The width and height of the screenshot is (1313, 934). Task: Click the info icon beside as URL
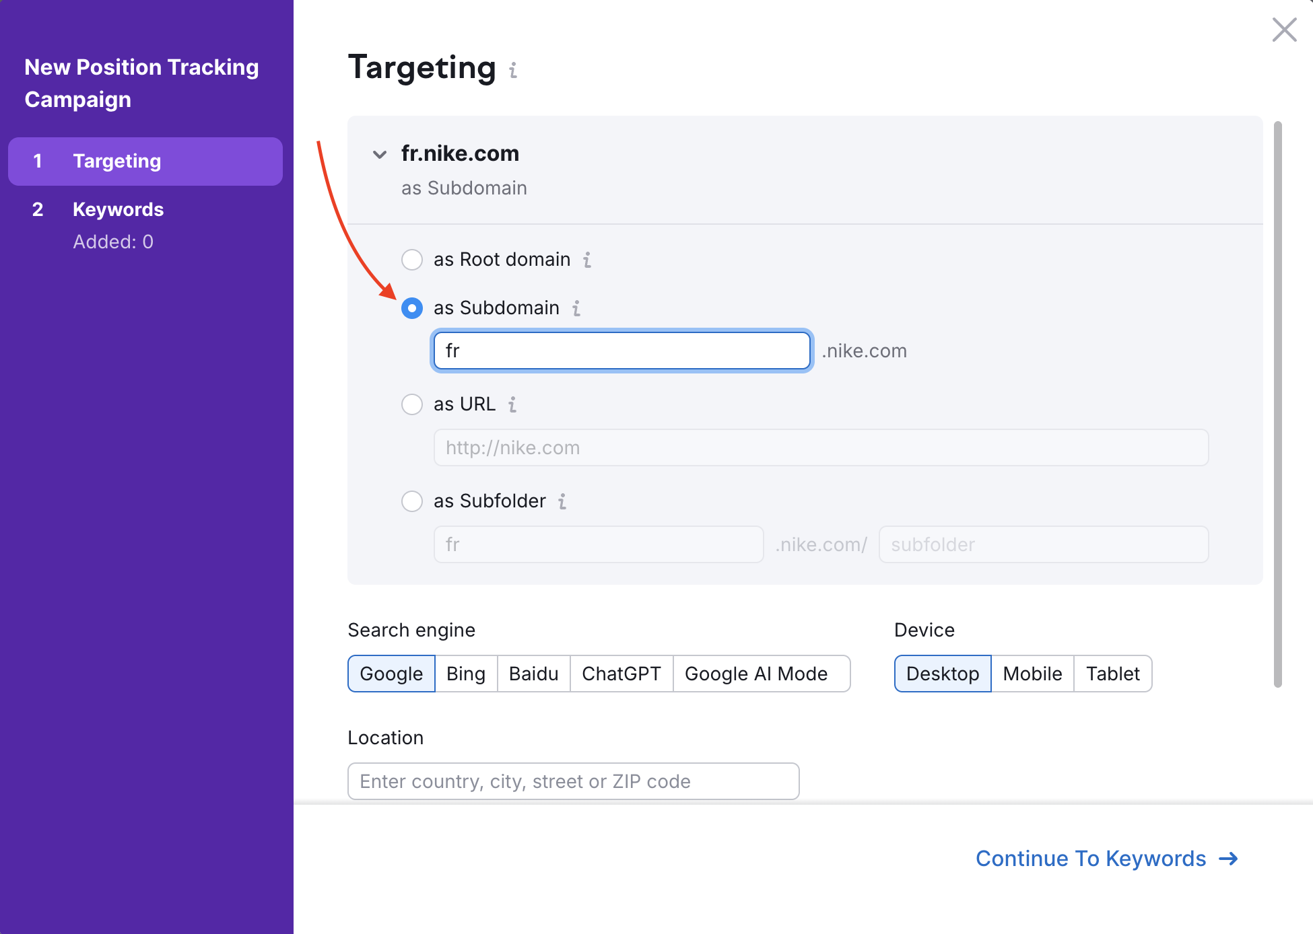pyautogui.click(x=512, y=404)
